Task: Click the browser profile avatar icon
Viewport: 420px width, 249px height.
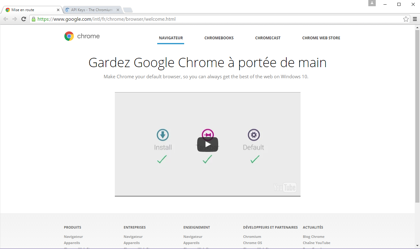Action: tap(372, 3)
